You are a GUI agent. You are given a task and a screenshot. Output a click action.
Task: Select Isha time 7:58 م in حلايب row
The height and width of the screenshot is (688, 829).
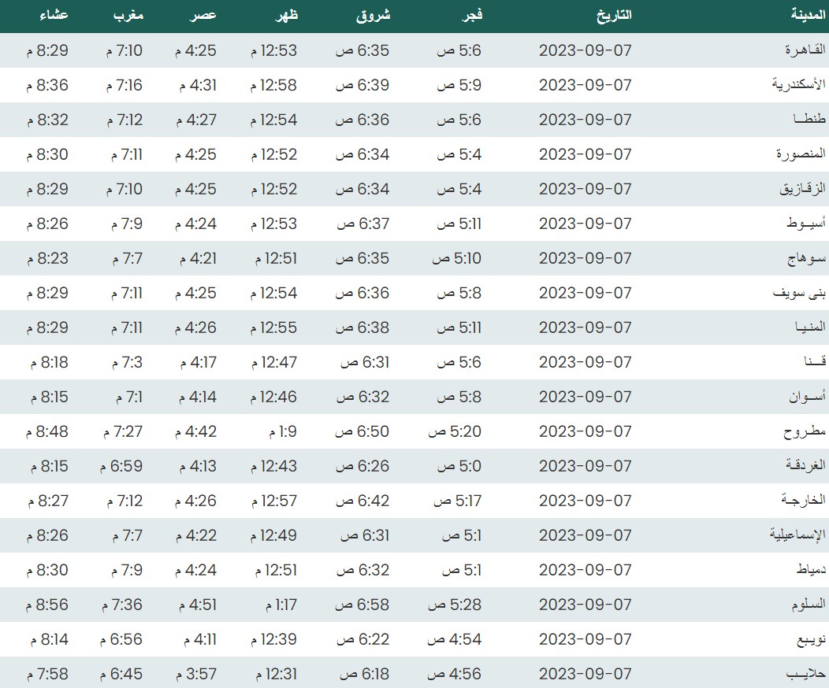(x=47, y=674)
